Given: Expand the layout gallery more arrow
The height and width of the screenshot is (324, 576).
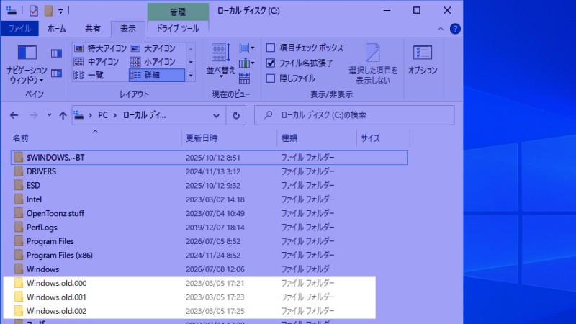Looking at the screenshot, I should point(191,75).
